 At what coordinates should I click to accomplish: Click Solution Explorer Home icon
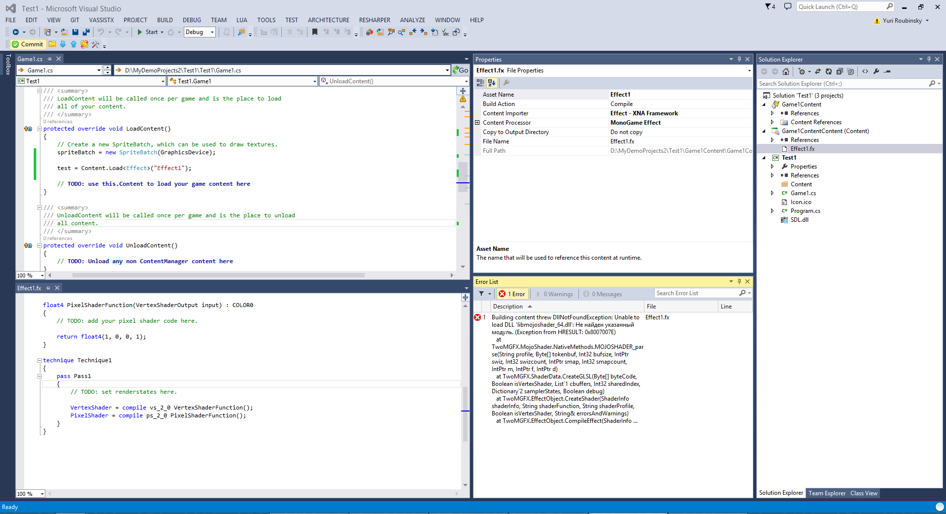pos(786,71)
